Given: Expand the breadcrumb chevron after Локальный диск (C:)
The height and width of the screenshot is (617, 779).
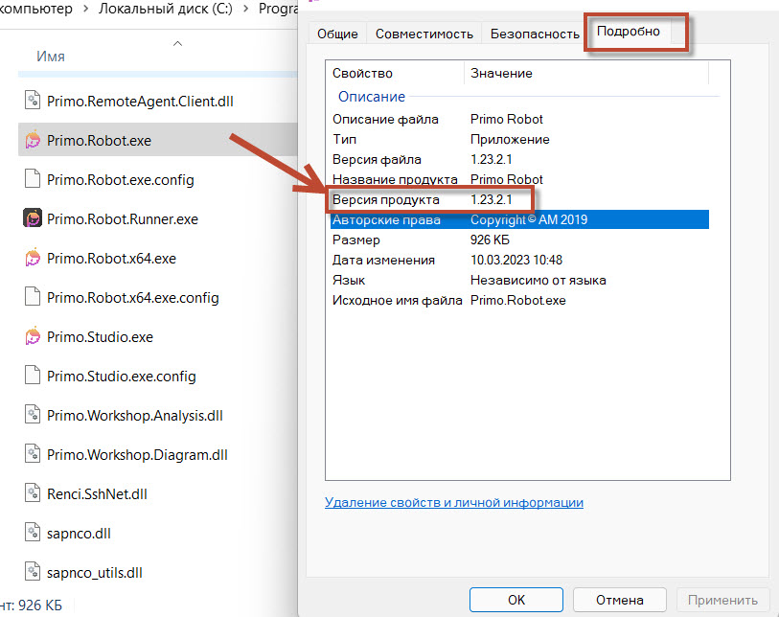Looking at the screenshot, I should tap(245, 9).
